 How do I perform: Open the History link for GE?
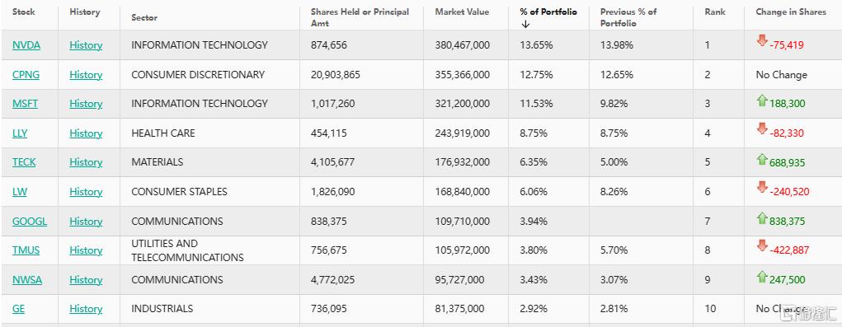tap(86, 309)
